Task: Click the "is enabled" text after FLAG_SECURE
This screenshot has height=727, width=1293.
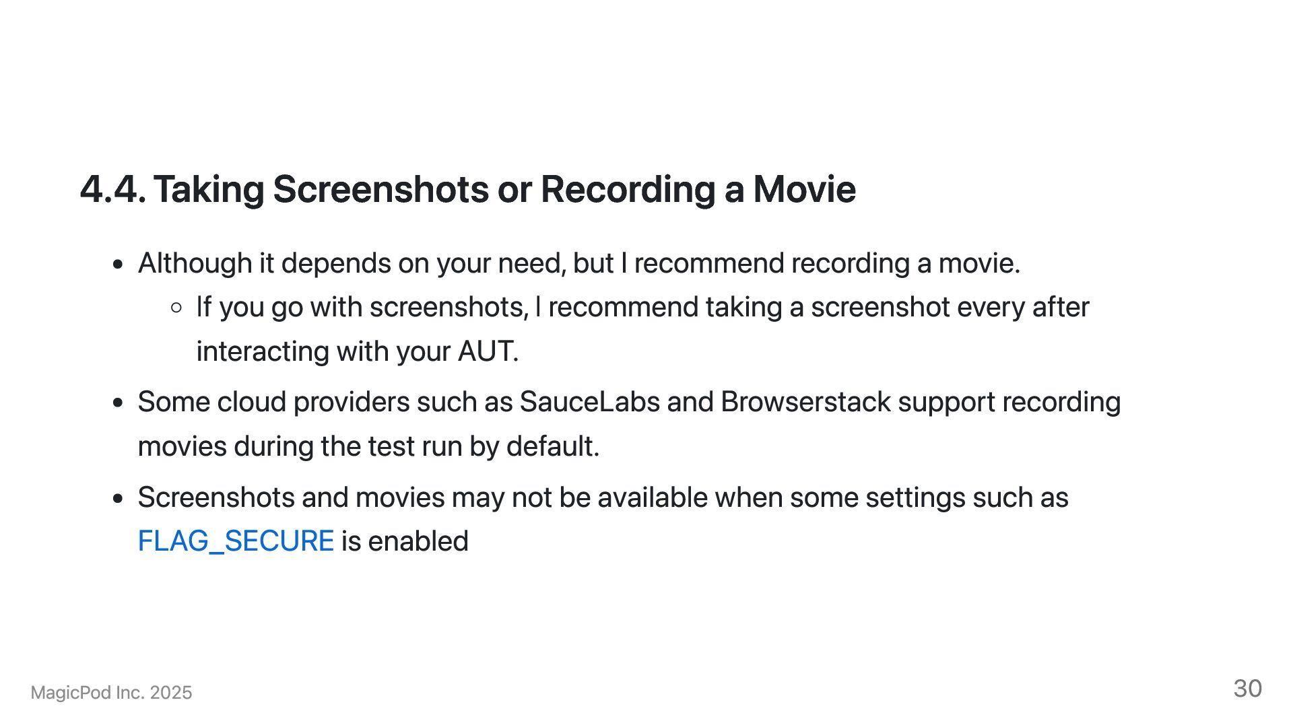Action: point(405,541)
